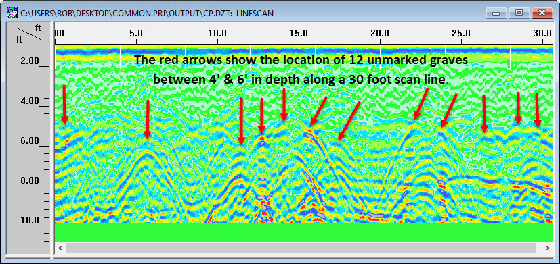Click the 6.00 depth label on the vertical scale
The width and height of the screenshot is (560, 264).
click(x=30, y=140)
